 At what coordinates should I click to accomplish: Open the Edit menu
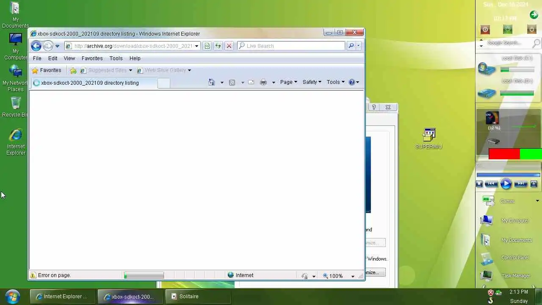(x=53, y=58)
